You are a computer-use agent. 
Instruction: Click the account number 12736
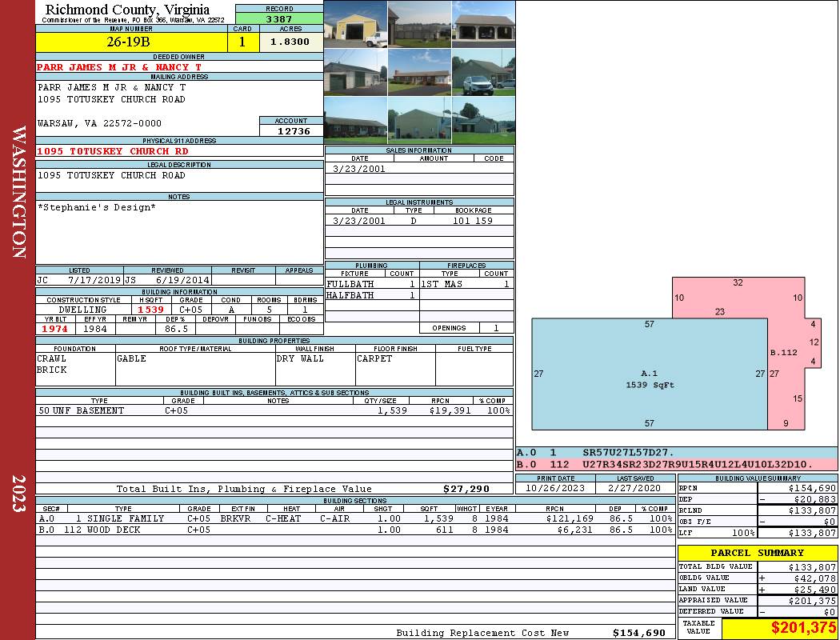(x=294, y=130)
